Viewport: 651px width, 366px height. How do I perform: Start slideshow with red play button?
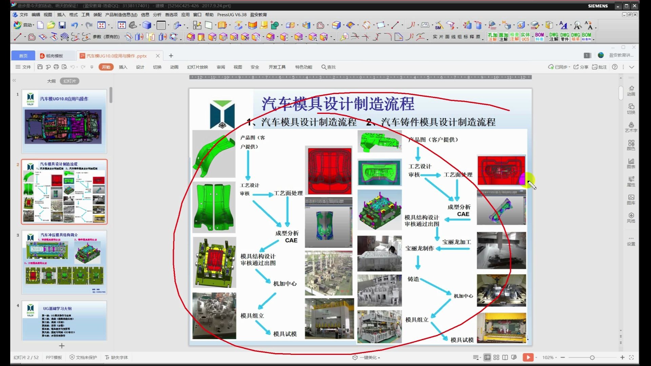click(528, 358)
